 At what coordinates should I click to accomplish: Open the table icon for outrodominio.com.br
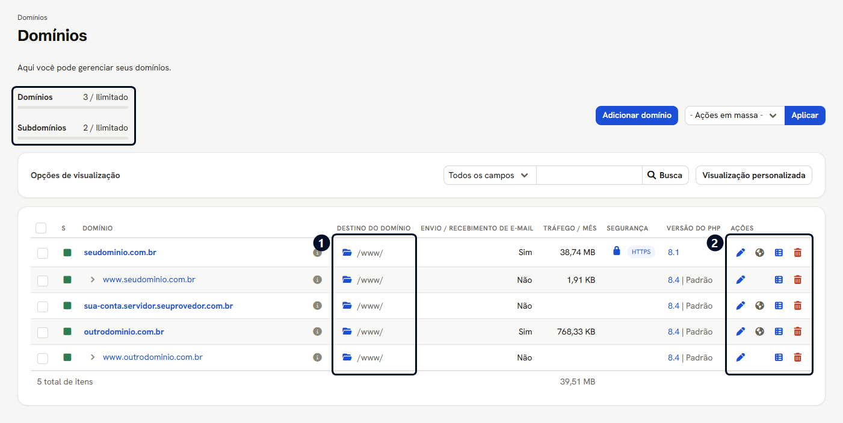(779, 332)
